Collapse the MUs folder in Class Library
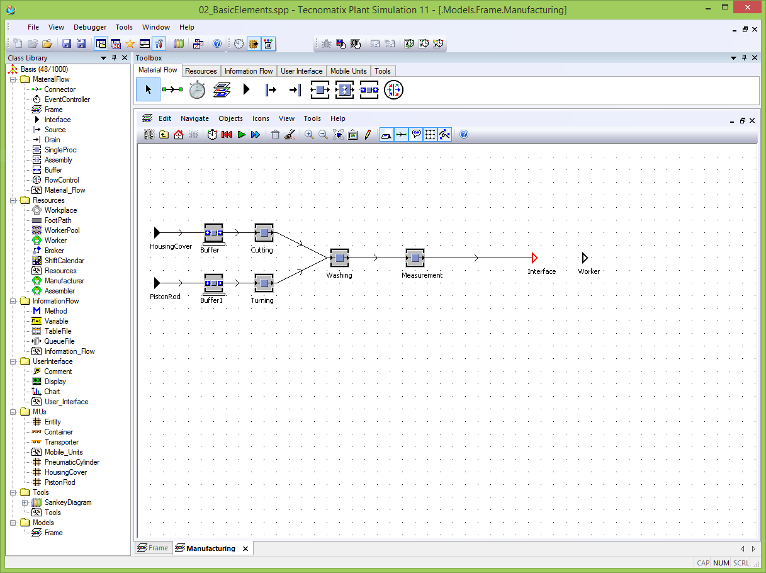The height and width of the screenshot is (573, 766). [13, 412]
